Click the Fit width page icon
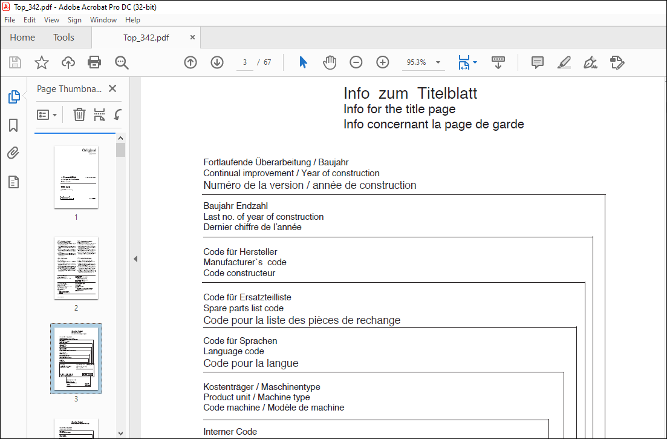Viewport: 667px width, 439px height. [x=464, y=62]
